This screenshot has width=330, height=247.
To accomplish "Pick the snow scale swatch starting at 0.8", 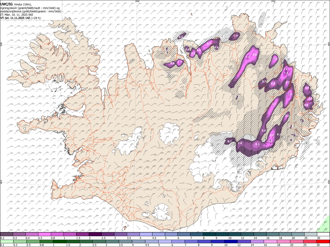I will 57,234.
